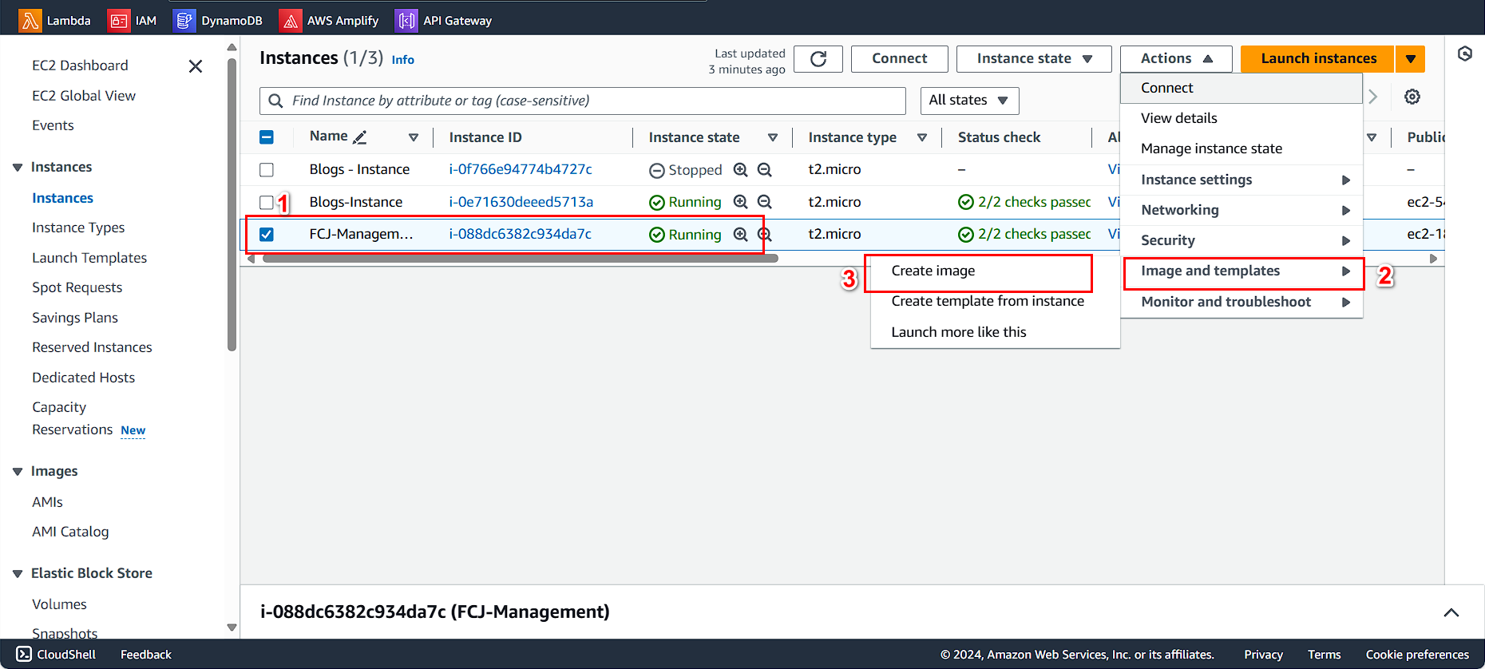Open Launch Templates in sidebar
Image resolution: width=1485 pixels, height=669 pixels.
(x=89, y=258)
